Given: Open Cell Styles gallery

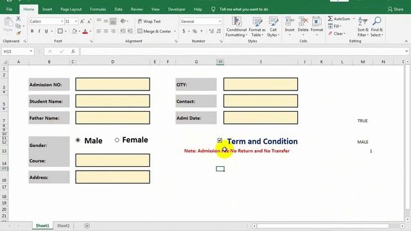Looking at the screenshot, I should 273,27.
